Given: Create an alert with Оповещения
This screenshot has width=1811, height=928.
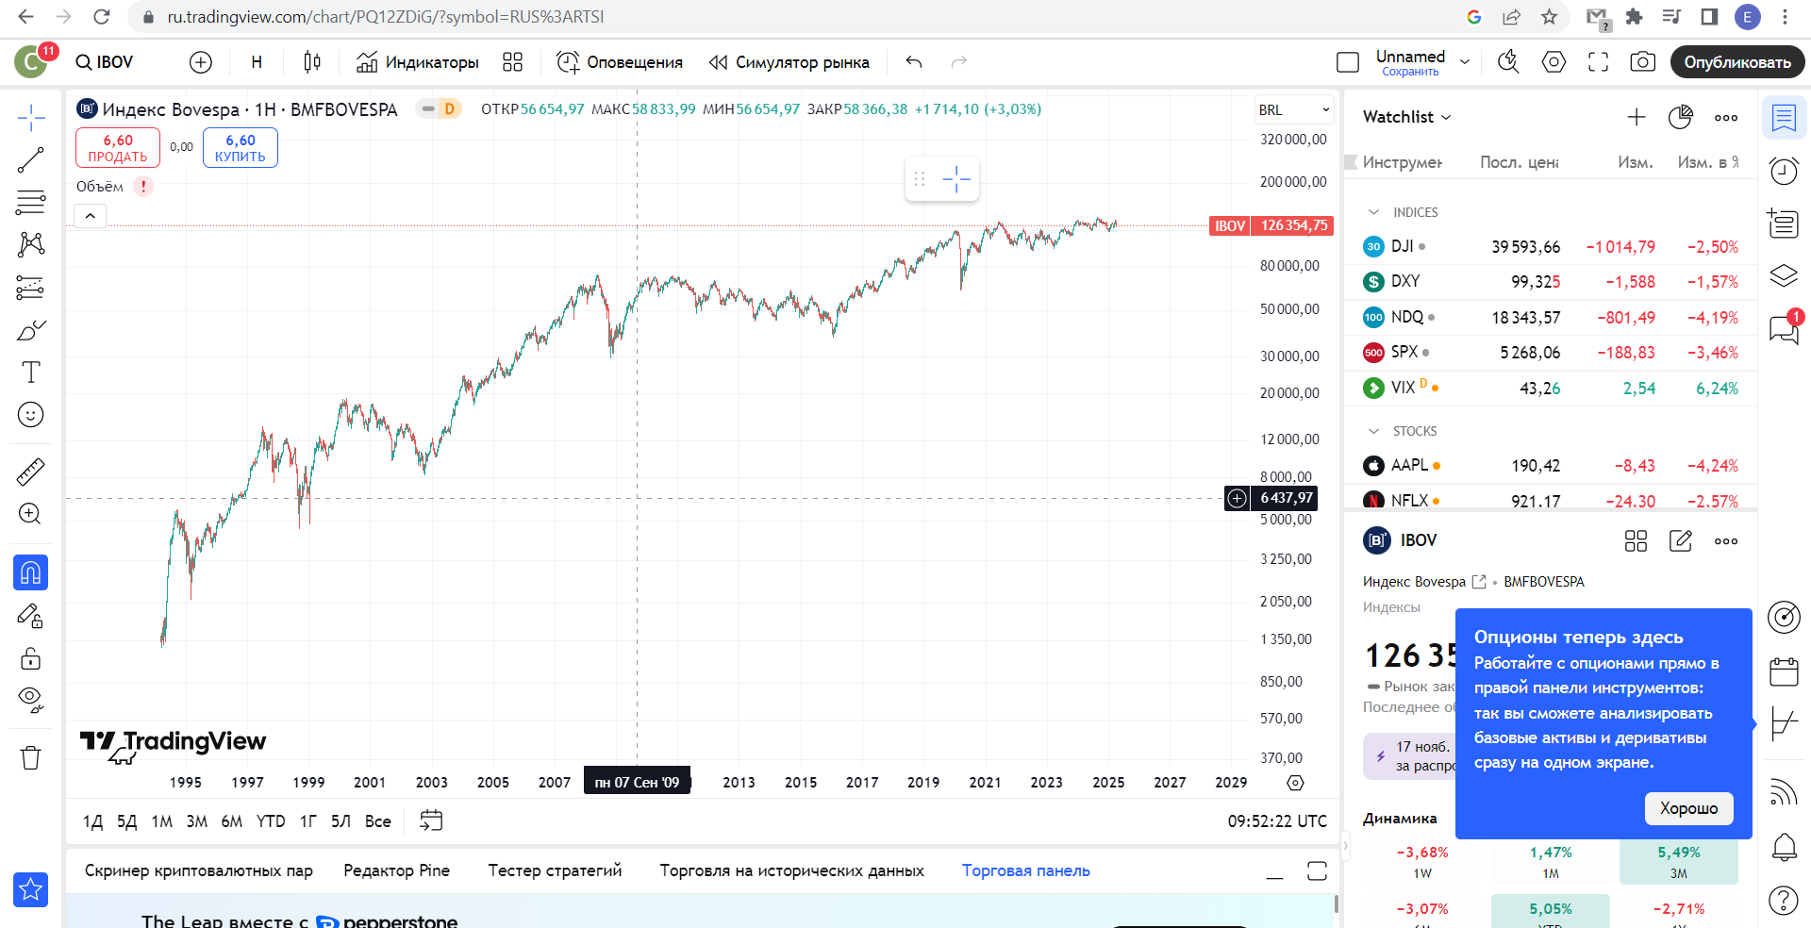Looking at the screenshot, I should (620, 62).
